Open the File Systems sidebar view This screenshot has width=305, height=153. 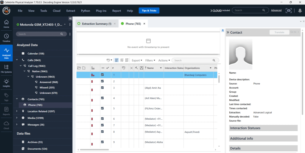6,69
